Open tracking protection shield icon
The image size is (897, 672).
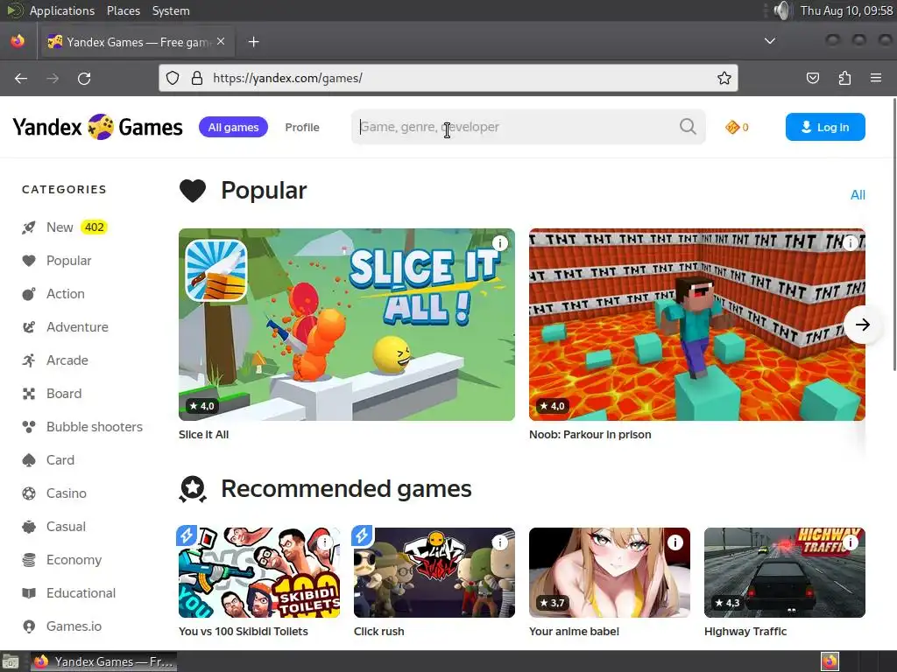coord(173,78)
